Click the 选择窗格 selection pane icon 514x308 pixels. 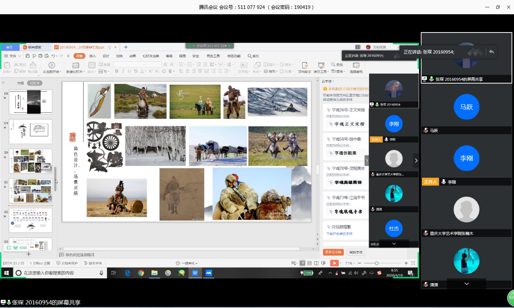tap(356, 65)
